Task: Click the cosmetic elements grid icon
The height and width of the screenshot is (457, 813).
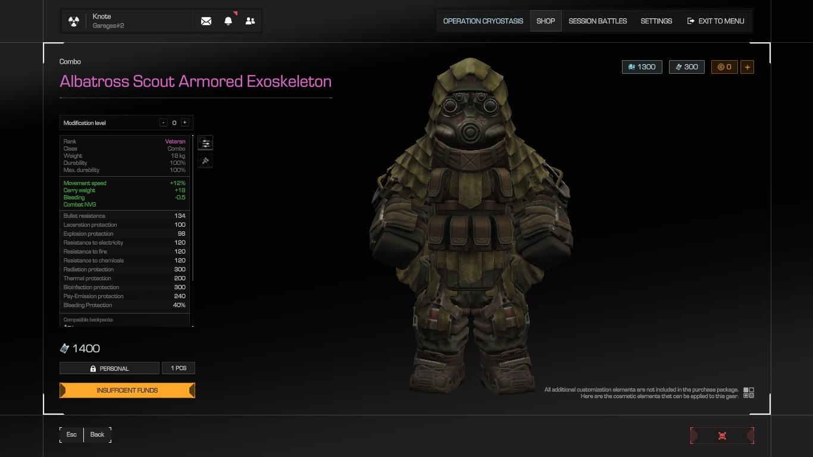Action: point(749,393)
